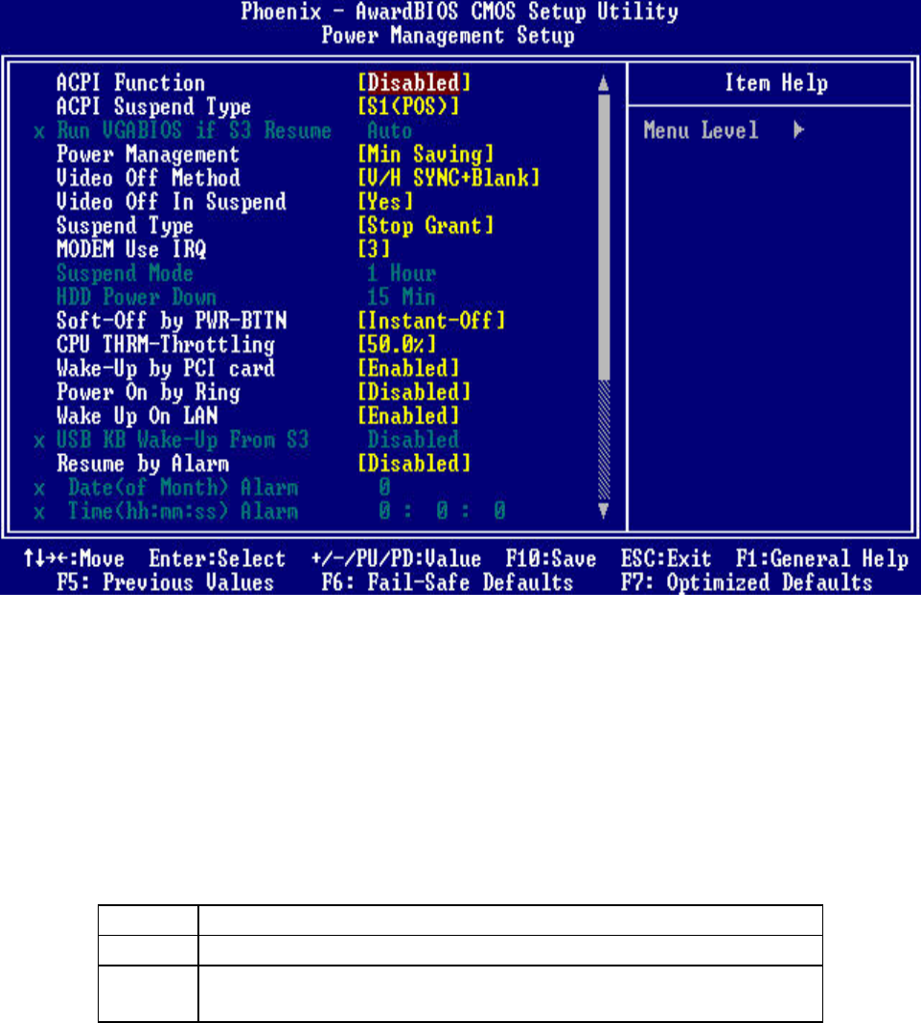The height and width of the screenshot is (1023, 921).
Task: Click the greyed-out 15 Min value
Action: (401, 297)
